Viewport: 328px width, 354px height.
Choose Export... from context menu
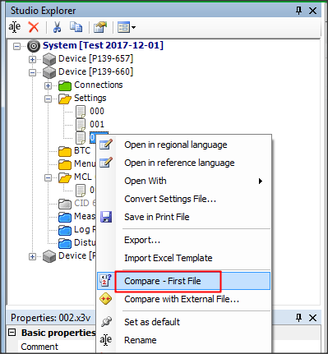tap(183, 240)
